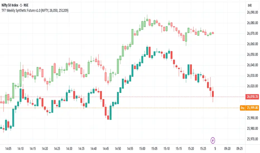The width and height of the screenshot is (260, 153).
Task: Click the purple lightning bolt event icon
Action: click(213, 140)
